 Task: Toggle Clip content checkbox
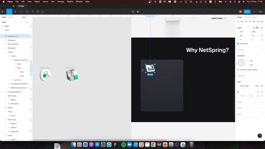(x=238, y=43)
